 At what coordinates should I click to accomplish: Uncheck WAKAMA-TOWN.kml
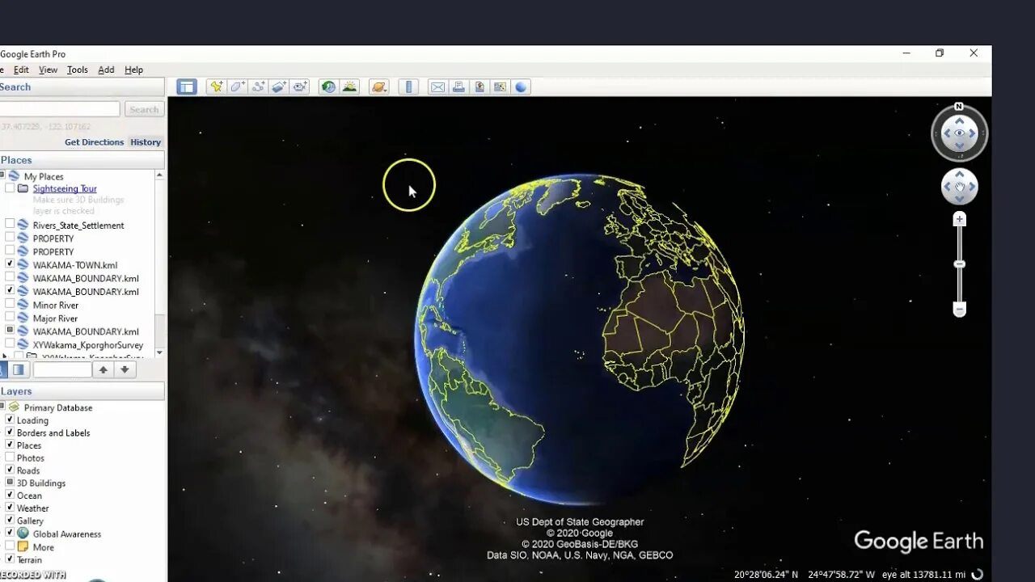[x=10, y=264]
